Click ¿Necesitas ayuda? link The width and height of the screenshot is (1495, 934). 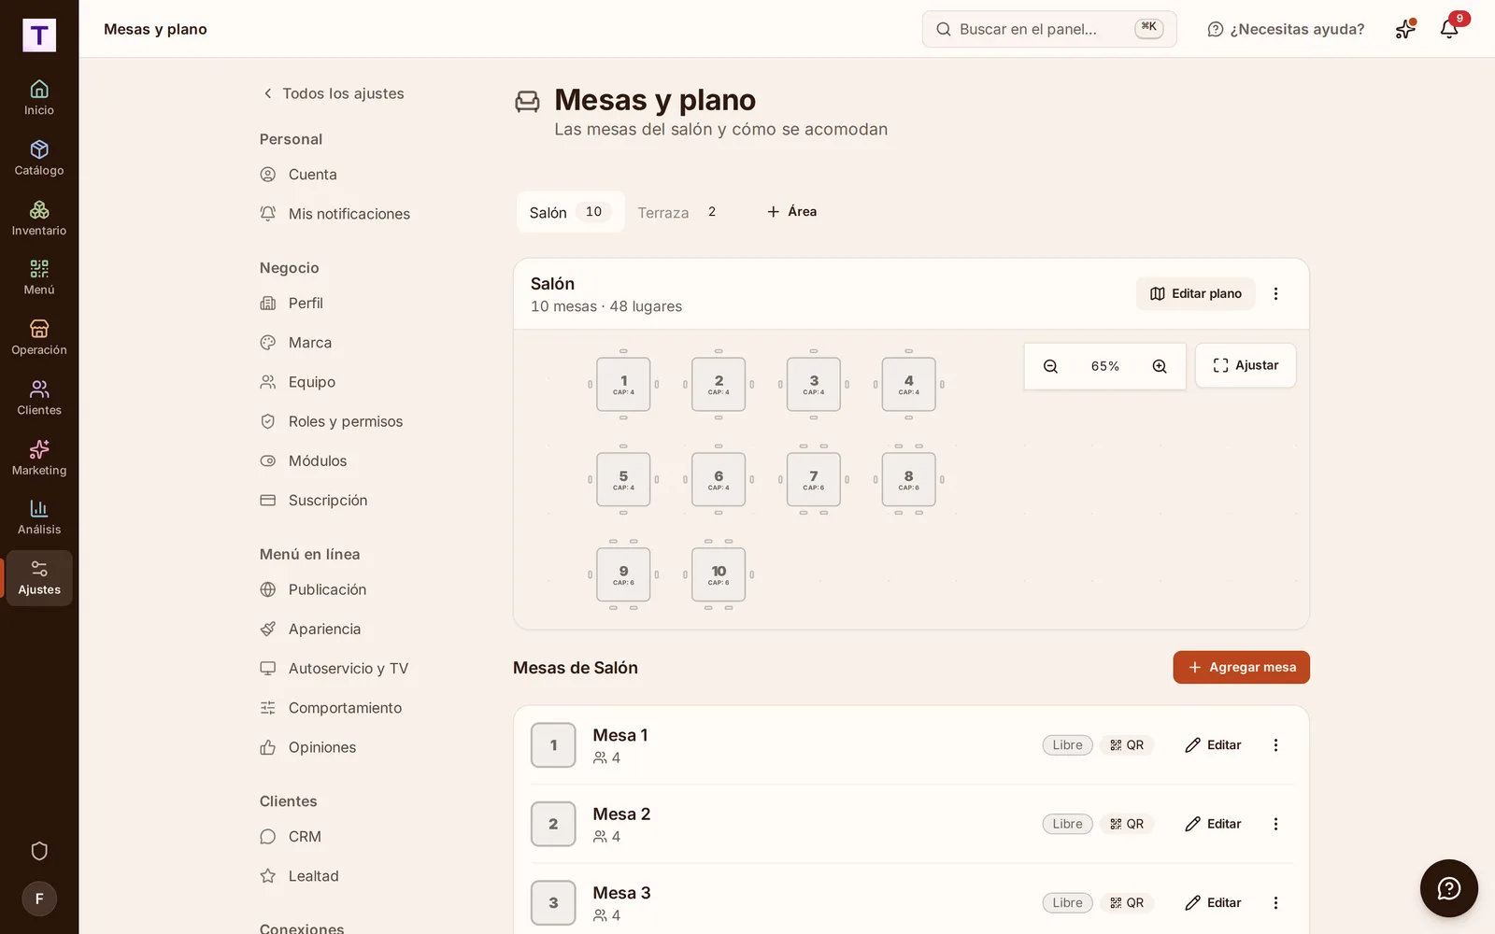pyautogui.click(x=1286, y=29)
